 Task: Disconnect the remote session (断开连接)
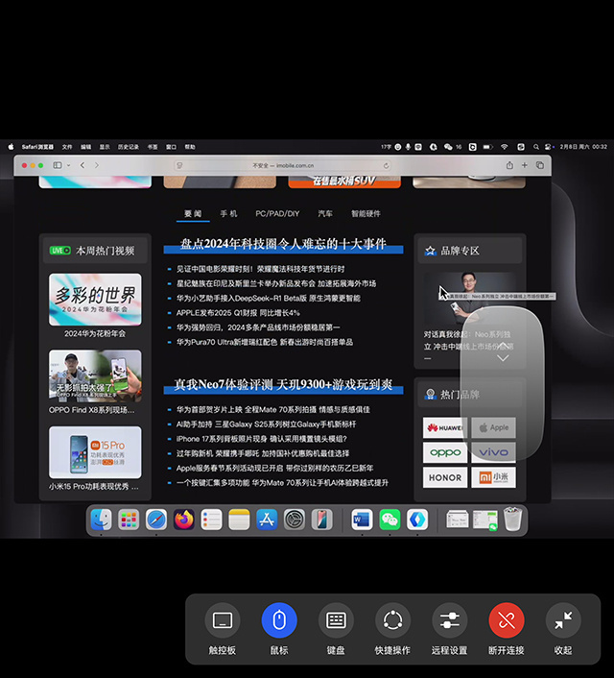[507, 620]
